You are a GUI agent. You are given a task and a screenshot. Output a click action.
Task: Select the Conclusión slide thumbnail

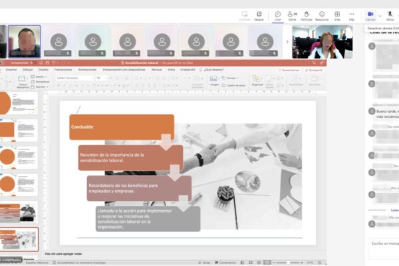click(x=19, y=239)
